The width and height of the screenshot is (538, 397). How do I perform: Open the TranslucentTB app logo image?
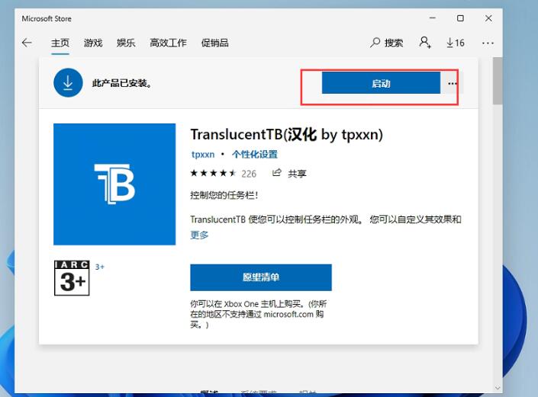coord(114,184)
